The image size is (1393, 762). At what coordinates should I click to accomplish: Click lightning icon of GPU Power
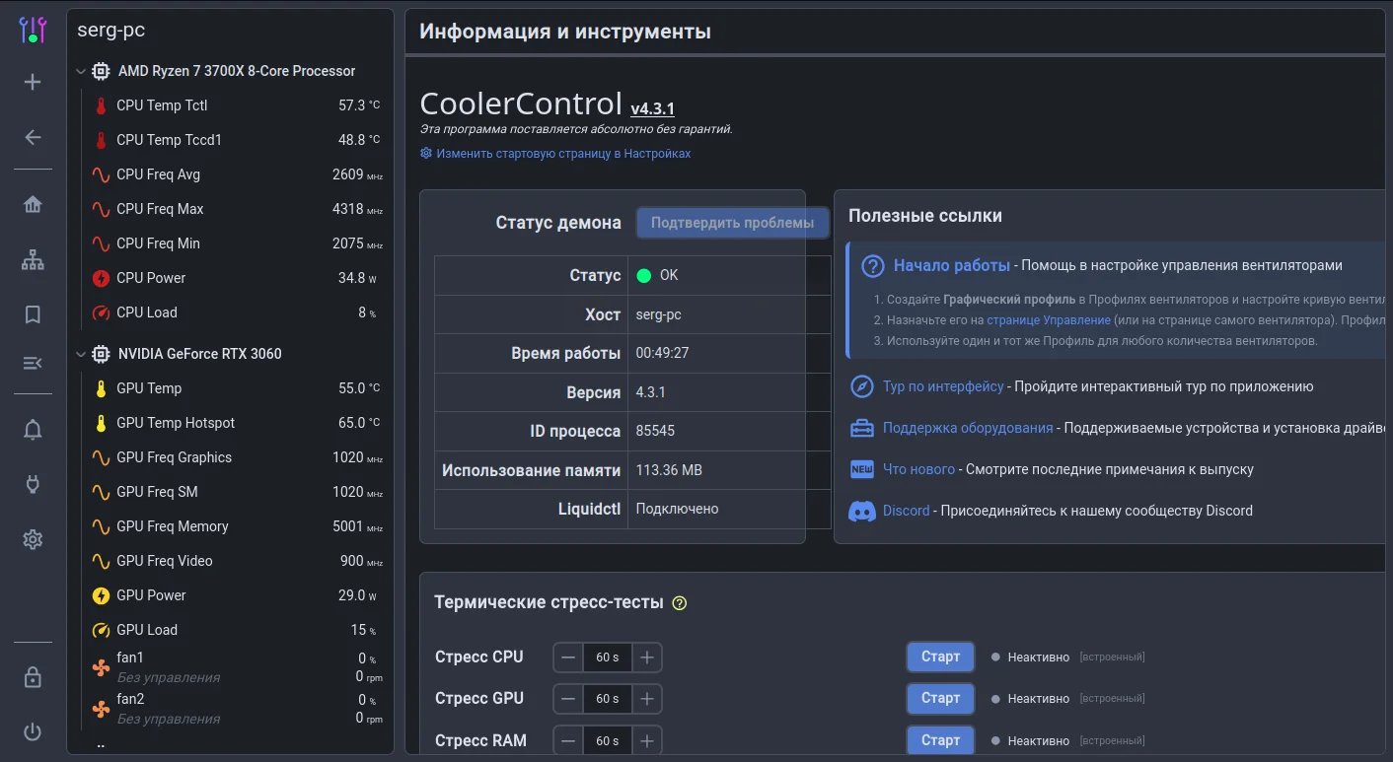[101, 595]
